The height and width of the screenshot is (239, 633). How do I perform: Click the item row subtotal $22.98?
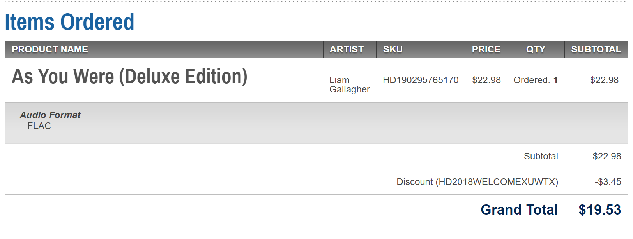click(x=604, y=80)
